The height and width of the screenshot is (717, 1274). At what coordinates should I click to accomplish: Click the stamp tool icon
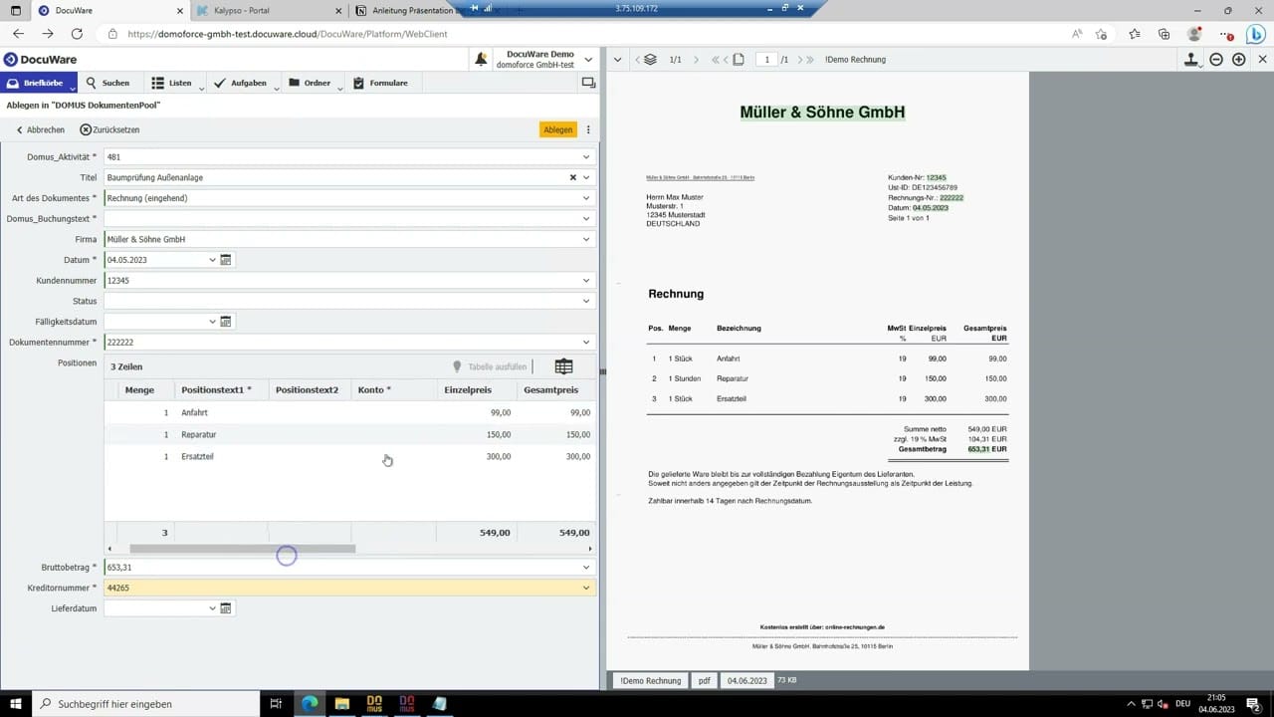[1191, 60]
